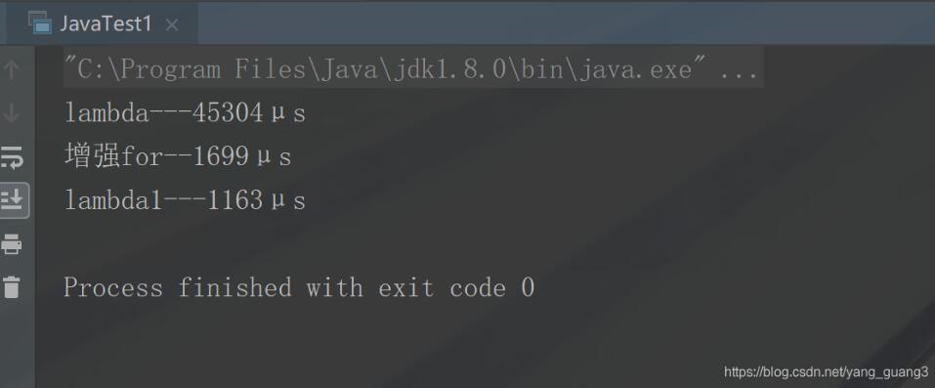
Task: Expand the folded java.exe command line
Action: coord(413,69)
